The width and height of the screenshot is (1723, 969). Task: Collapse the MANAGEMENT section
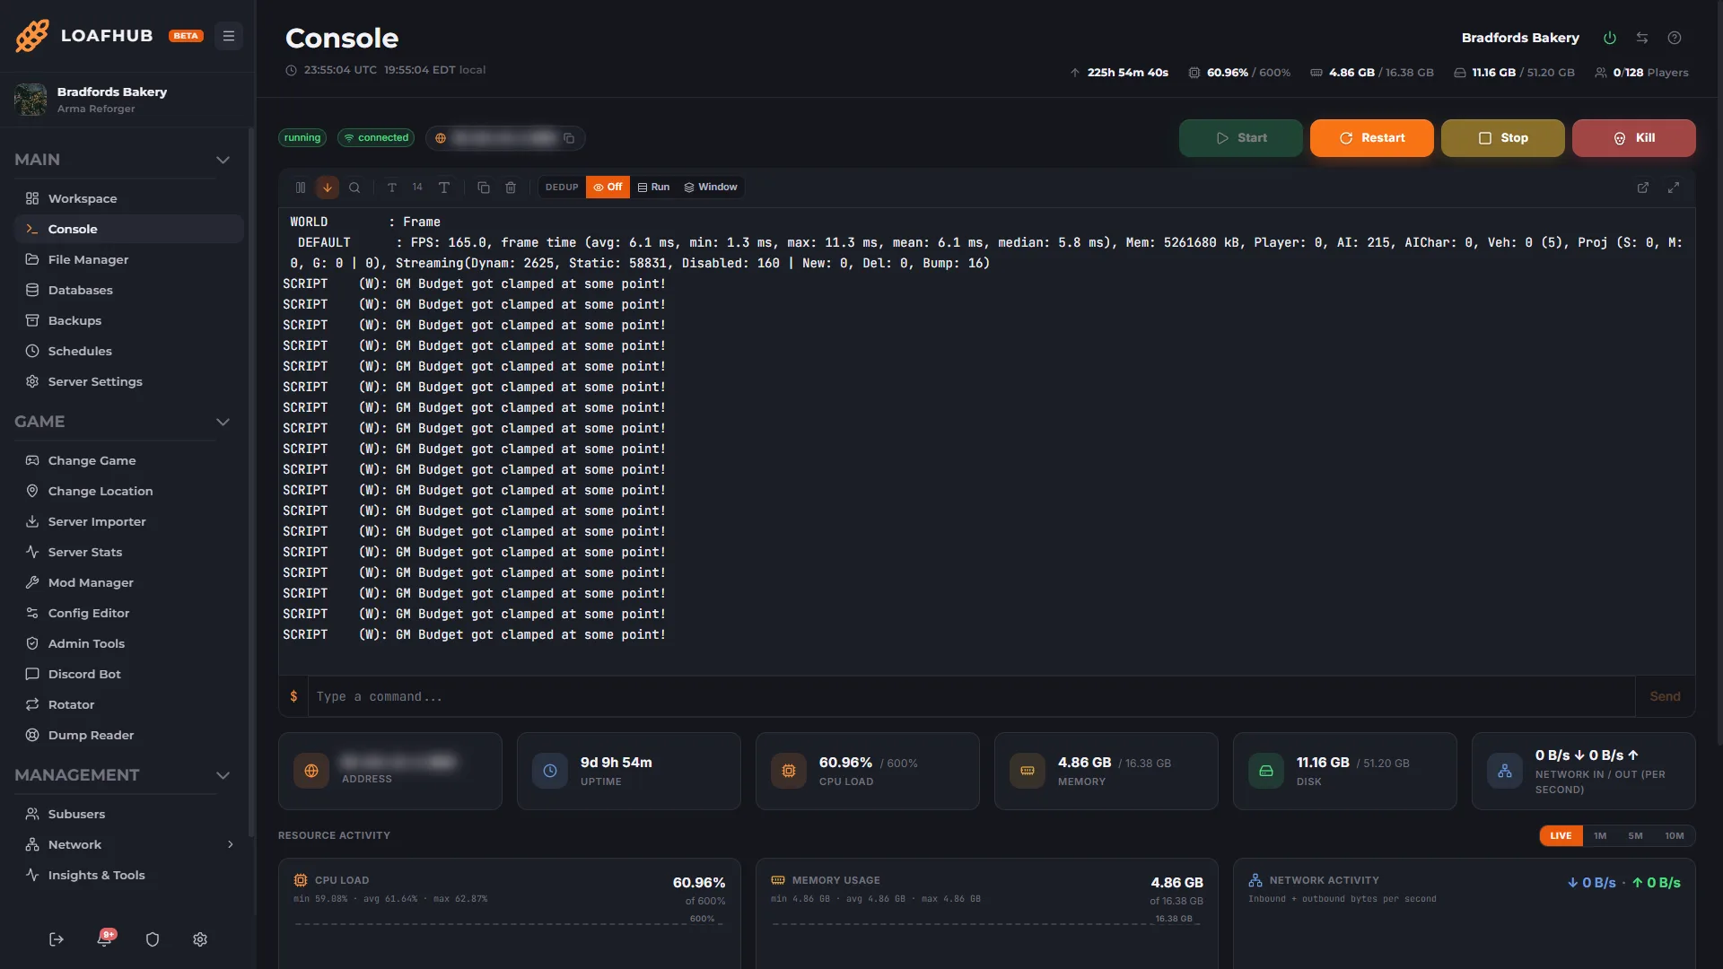tap(223, 775)
